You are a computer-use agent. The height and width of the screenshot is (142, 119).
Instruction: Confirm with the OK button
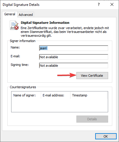(x=106, y=136)
